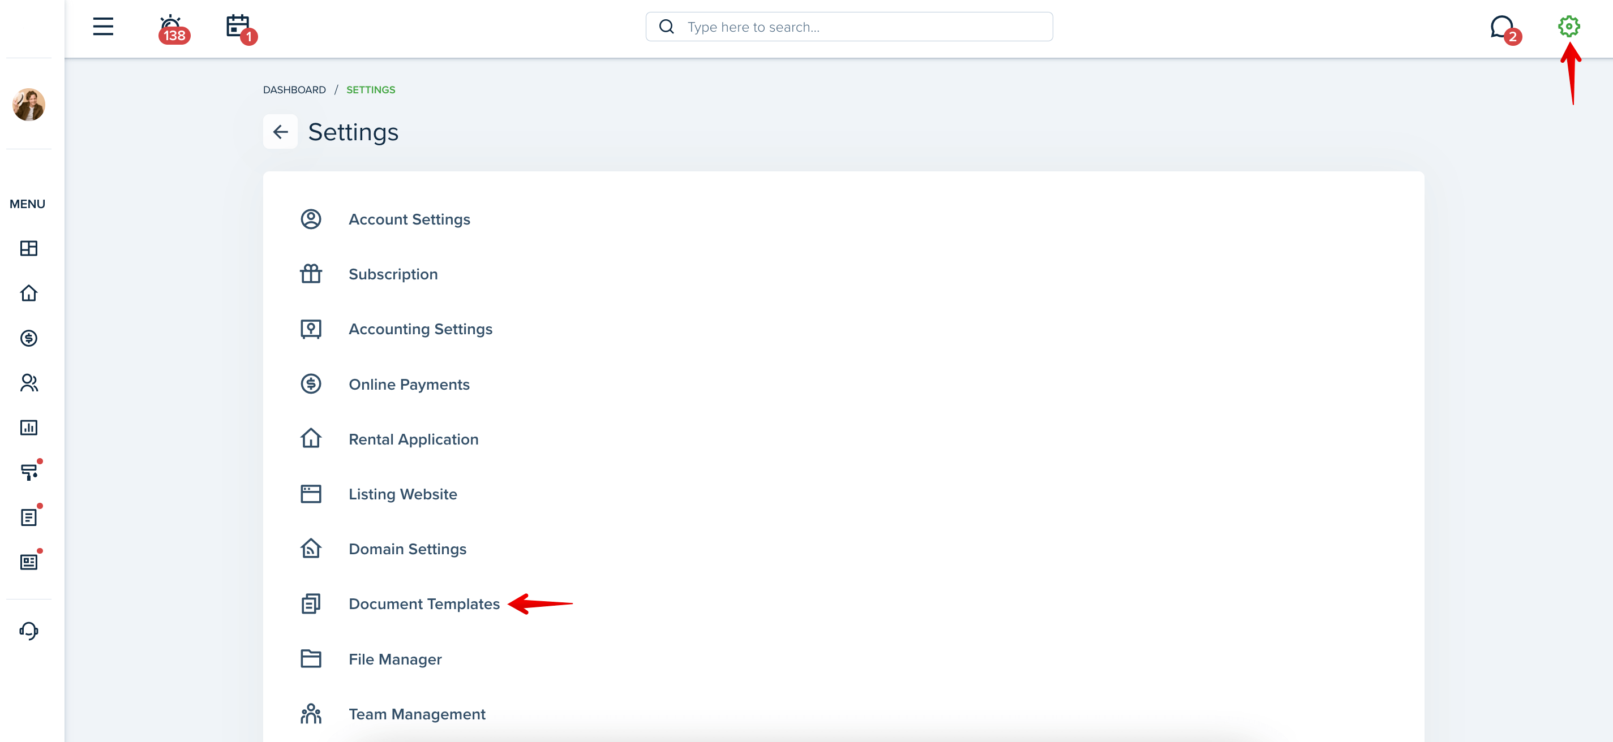This screenshot has width=1613, height=742.
Task: Open properties house icon in sidebar
Action: [x=29, y=293]
